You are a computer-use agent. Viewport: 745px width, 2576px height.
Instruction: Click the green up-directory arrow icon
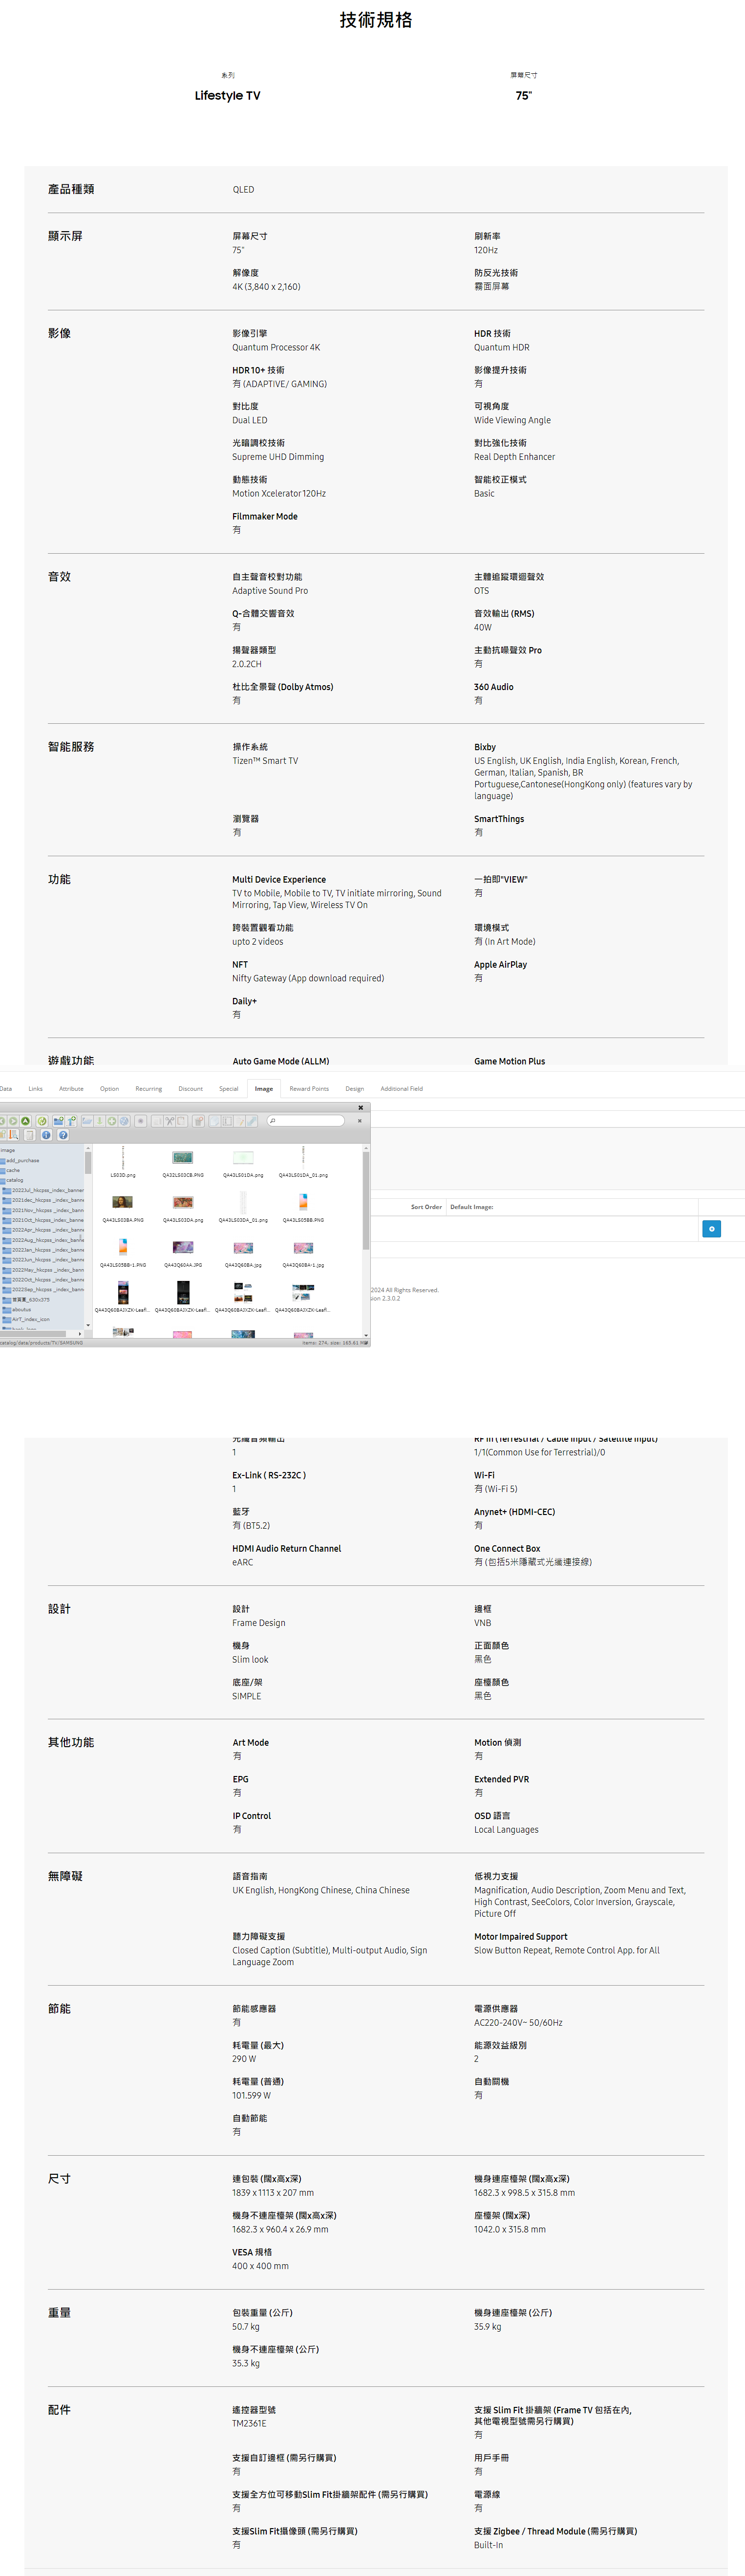click(x=25, y=1121)
